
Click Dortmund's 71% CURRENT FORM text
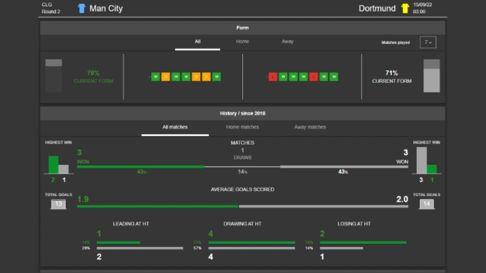(x=392, y=77)
